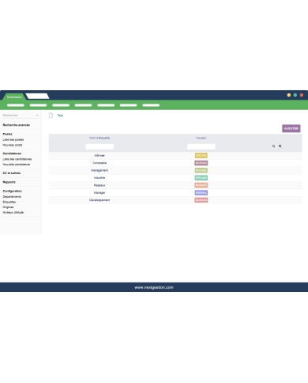Go to Liste des candidatures

coord(17,159)
